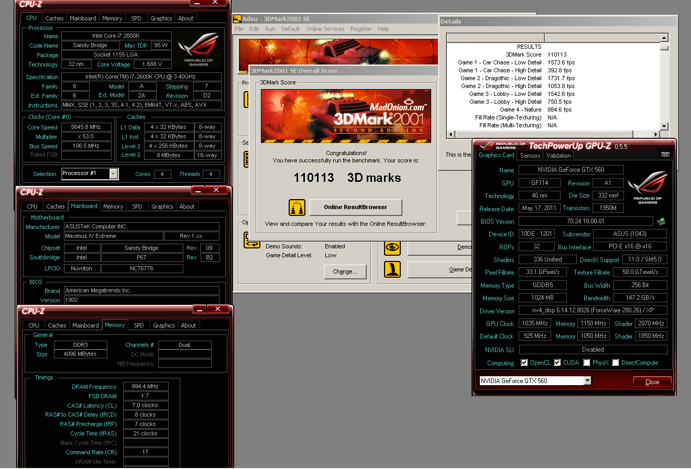
Task: Open the NVIDIA GeForce GTX 560 GPU dropdown
Action: [587, 381]
